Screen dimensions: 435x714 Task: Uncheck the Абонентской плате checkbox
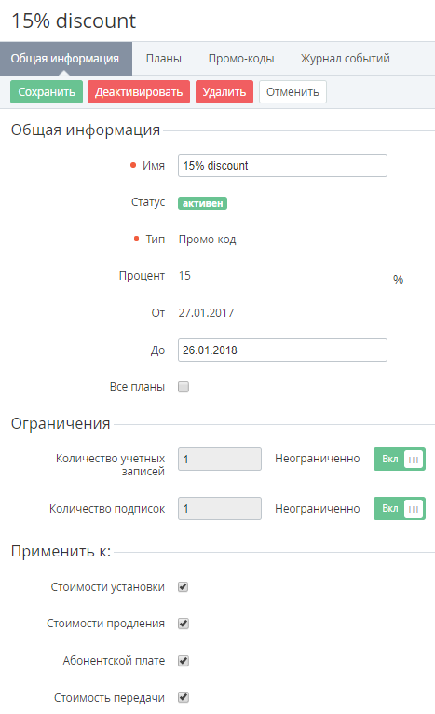coord(184,661)
